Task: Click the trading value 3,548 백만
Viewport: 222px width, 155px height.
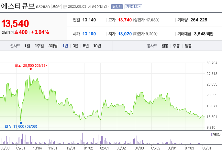Action: click(204, 34)
